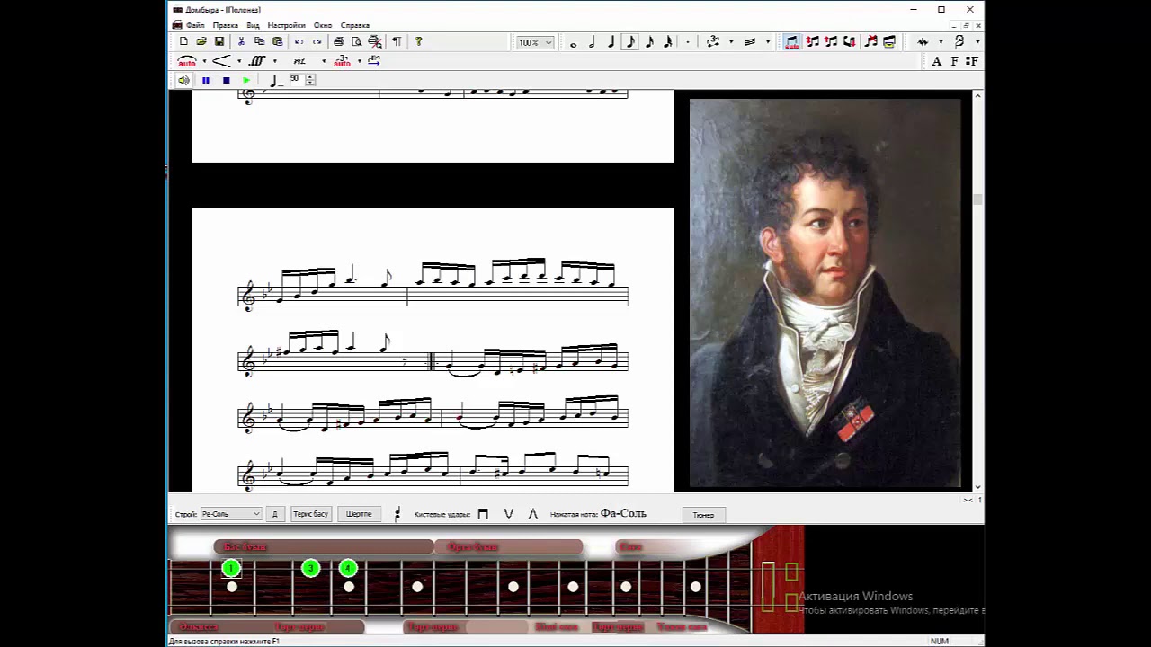
Task: Copy selection with the copy icon
Action: coord(259,41)
